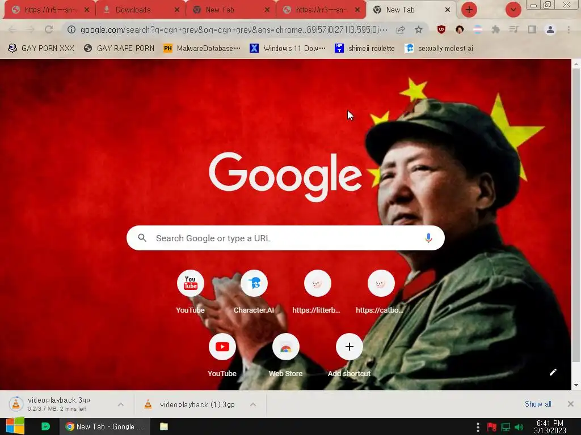This screenshot has width=581, height=435.
Task: Open volume control in system tray
Action: tap(519, 427)
